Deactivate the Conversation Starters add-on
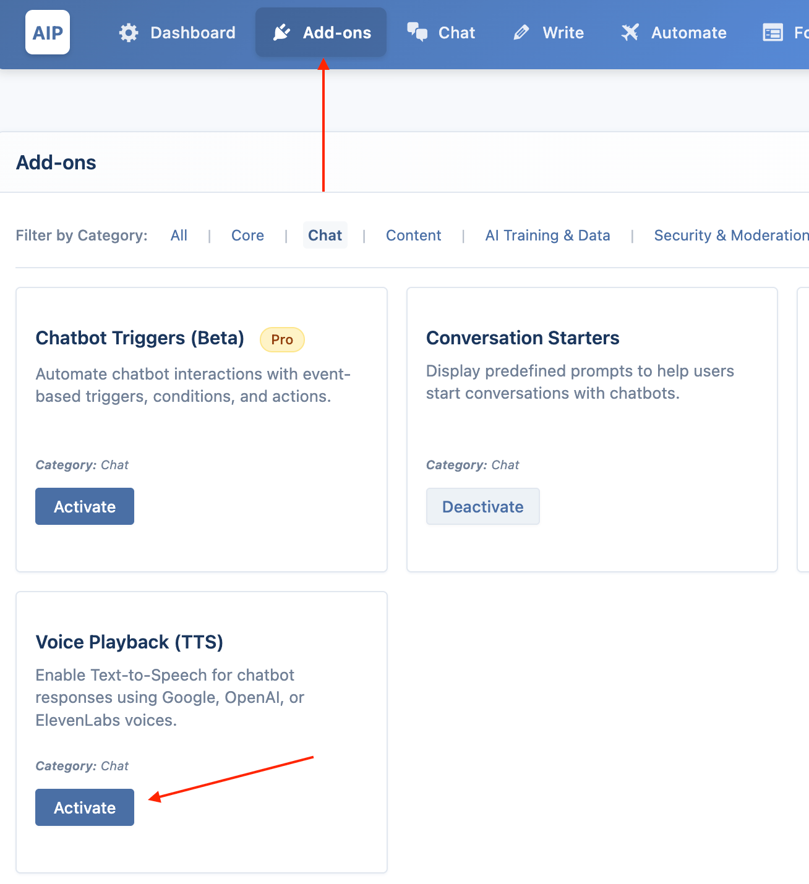809x884 pixels. [x=483, y=506]
